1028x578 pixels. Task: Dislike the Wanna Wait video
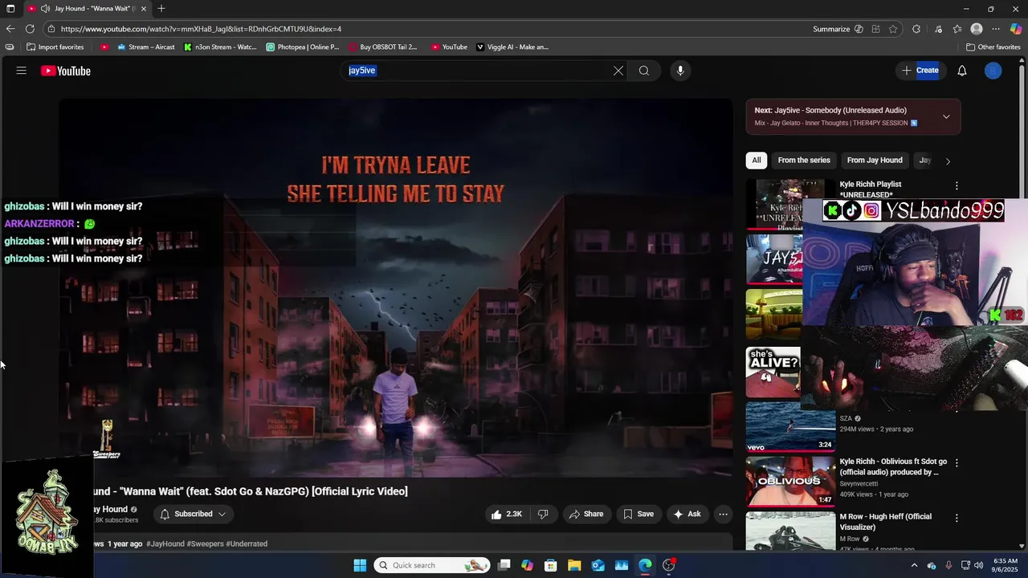tap(543, 514)
